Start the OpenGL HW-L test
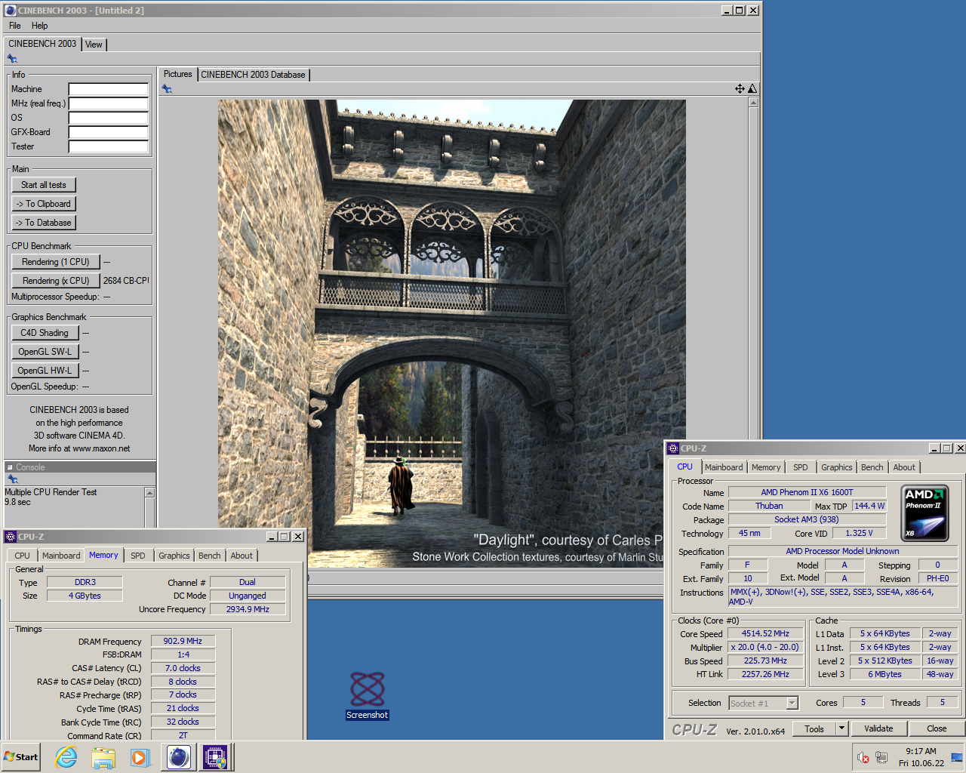This screenshot has width=966, height=773. (x=45, y=371)
